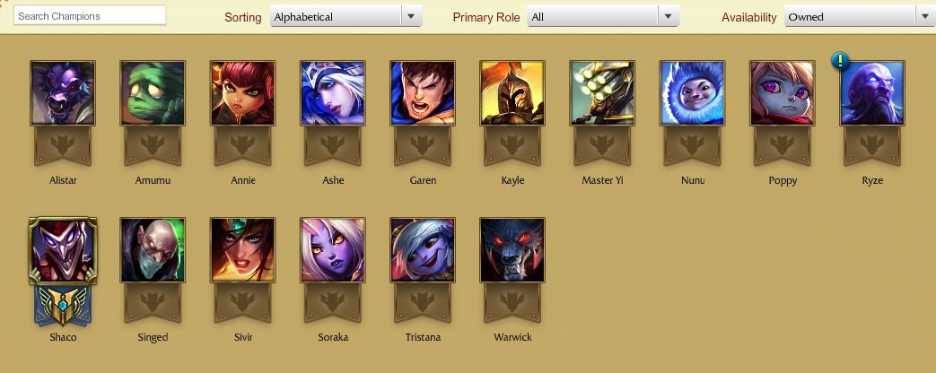
Task: Click Kayle's mastery banner below portrait
Action: [x=512, y=145]
